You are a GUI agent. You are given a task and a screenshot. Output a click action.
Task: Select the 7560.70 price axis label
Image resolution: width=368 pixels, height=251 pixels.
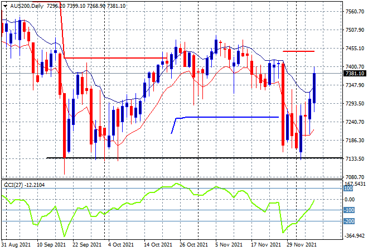355,12
